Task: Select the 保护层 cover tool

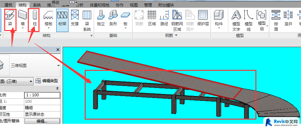Action: (203, 18)
